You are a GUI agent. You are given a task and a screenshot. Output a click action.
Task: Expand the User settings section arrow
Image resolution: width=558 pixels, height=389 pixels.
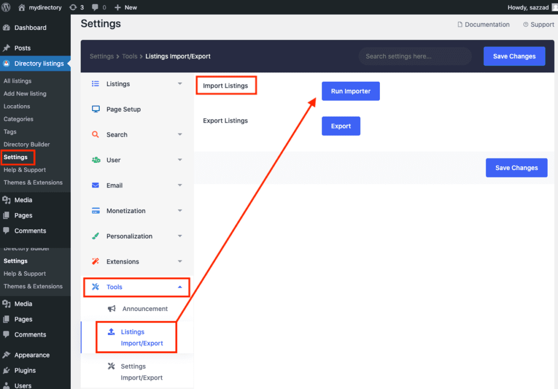180,160
